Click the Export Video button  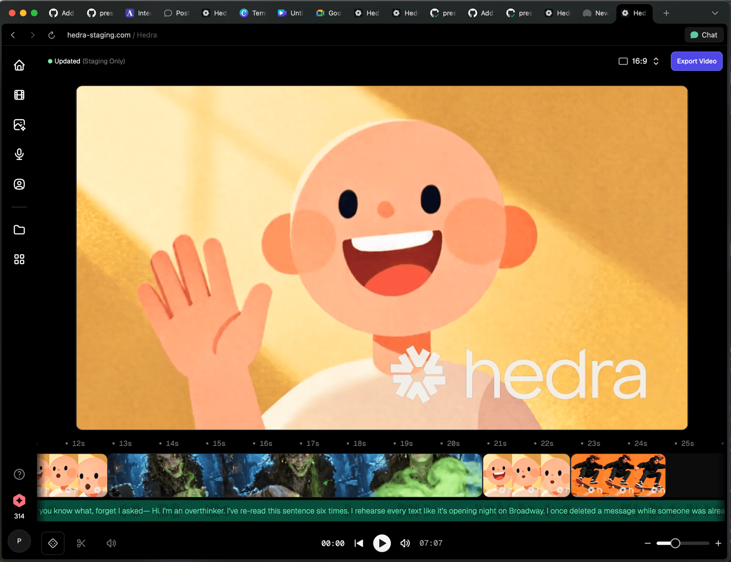tap(697, 61)
